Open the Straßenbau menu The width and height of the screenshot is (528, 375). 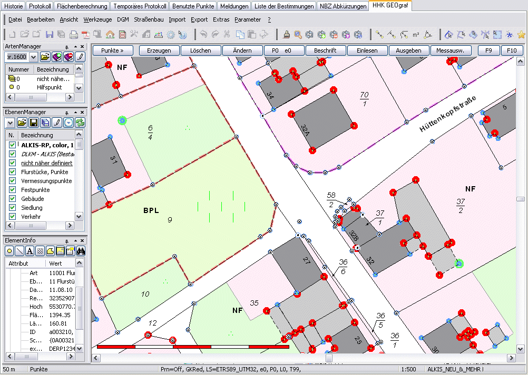pos(149,19)
